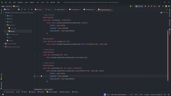The image size is (171, 96).
Task: Click the Python 3.9 interpreter selector
Action: [x=157, y=95]
